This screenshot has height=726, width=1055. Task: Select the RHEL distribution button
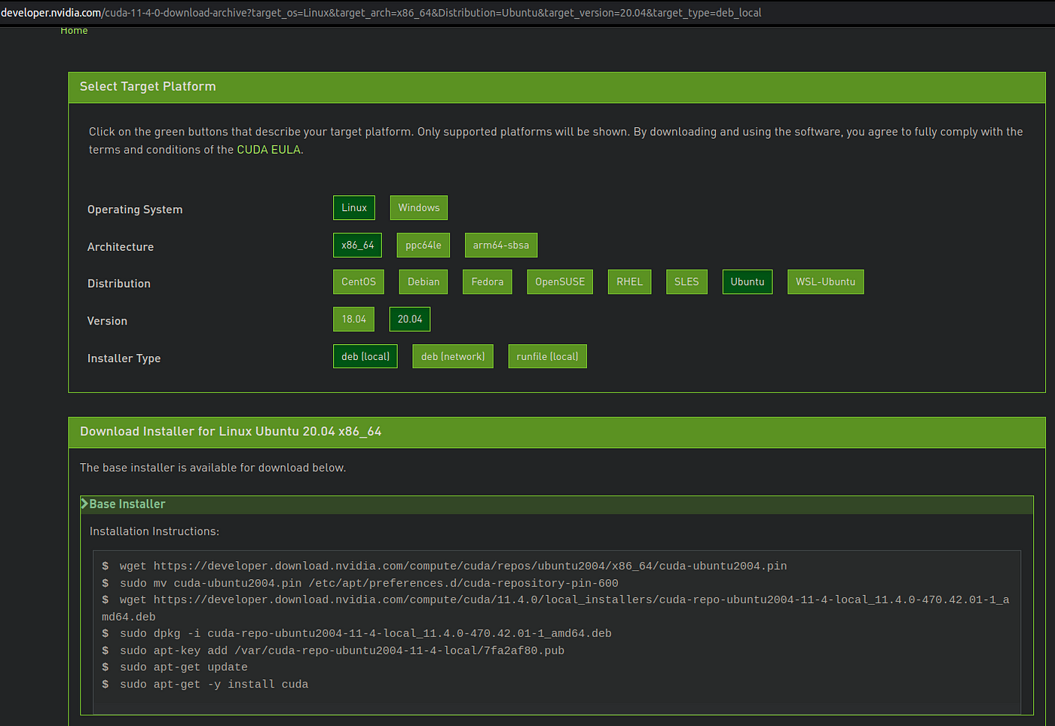coord(630,282)
